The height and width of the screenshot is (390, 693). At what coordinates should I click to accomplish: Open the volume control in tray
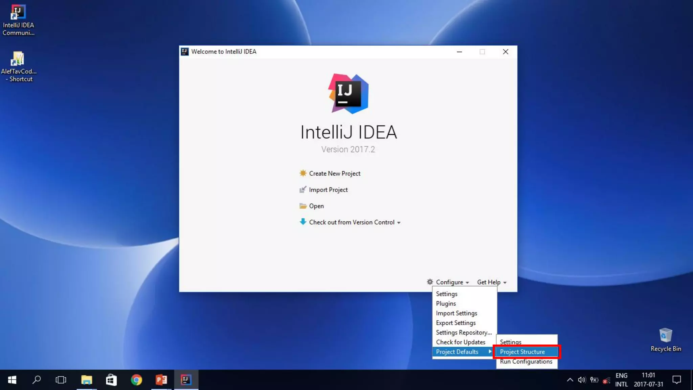(x=582, y=380)
